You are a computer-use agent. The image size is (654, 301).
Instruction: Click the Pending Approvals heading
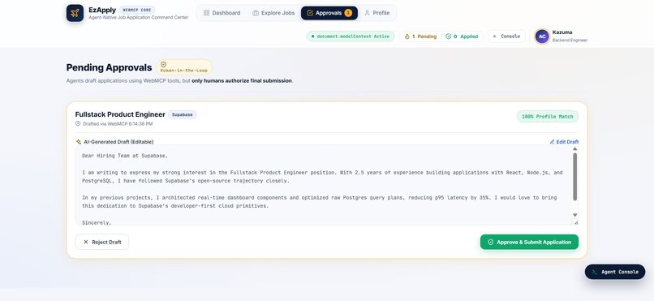tap(109, 67)
